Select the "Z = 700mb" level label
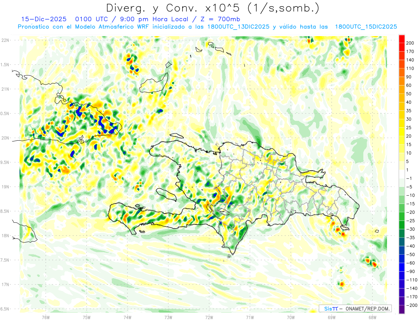This screenshot has width=418, height=322. [220, 19]
